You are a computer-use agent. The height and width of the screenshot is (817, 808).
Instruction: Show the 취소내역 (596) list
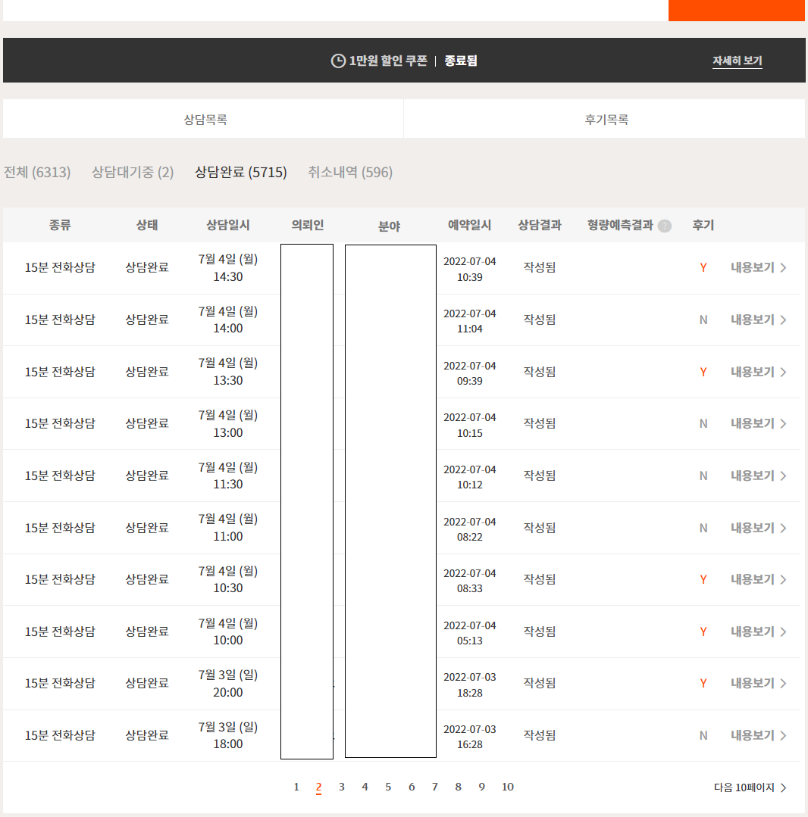(x=350, y=173)
